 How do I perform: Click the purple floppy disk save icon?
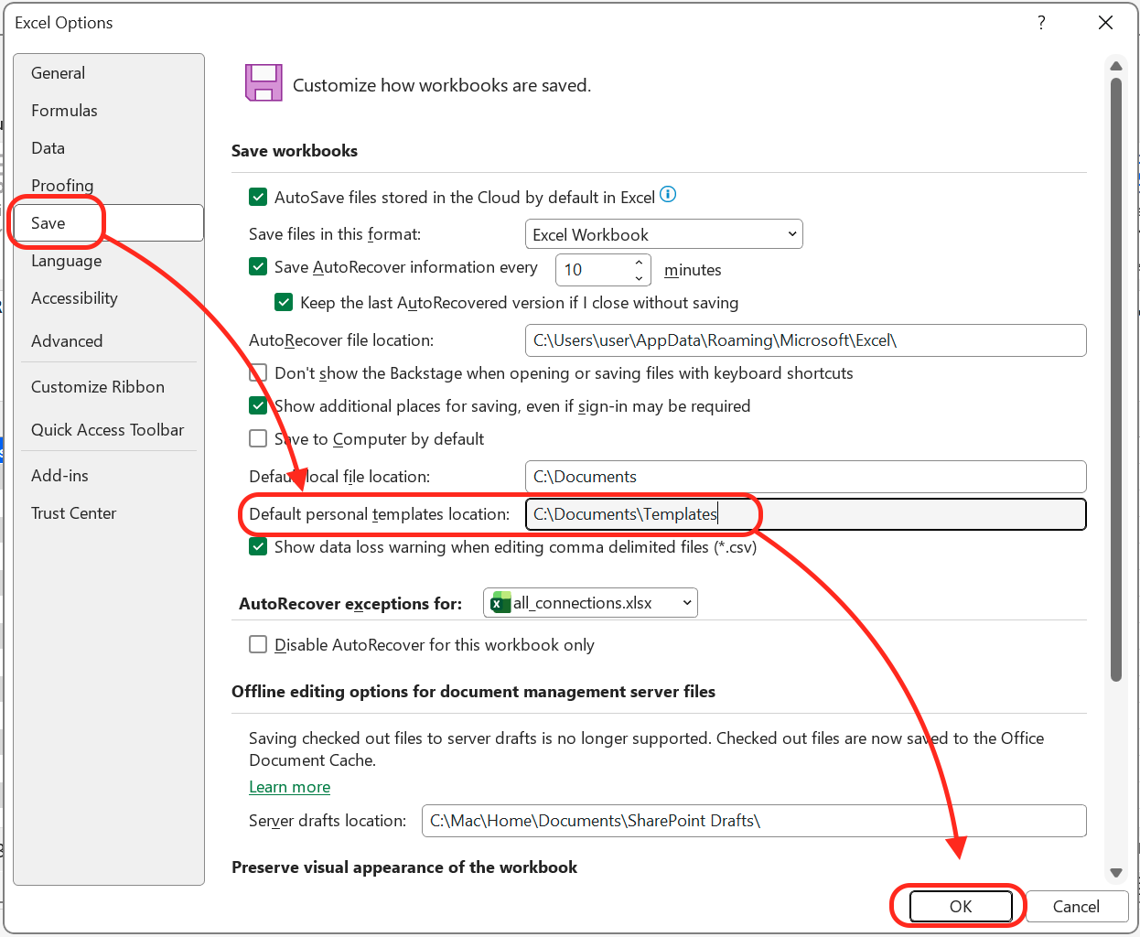pos(263,82)
